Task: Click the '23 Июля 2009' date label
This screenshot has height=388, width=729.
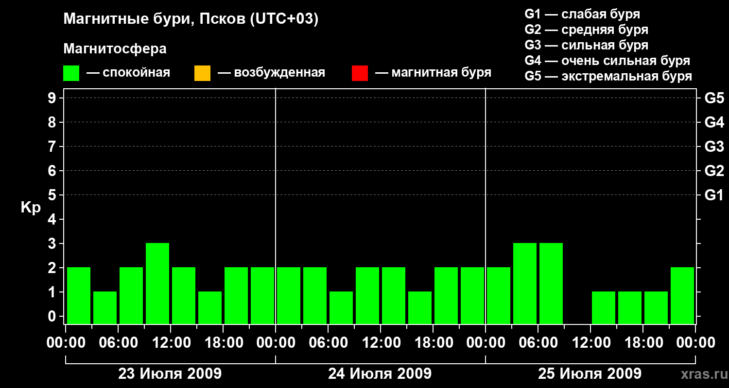Action: [x=170, y=374]
